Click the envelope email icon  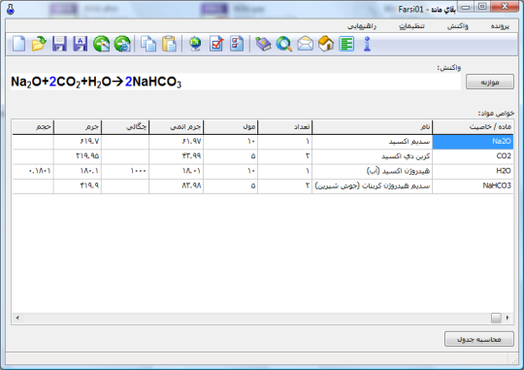305,44
